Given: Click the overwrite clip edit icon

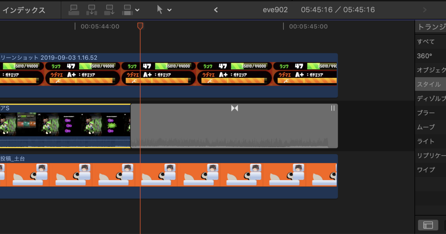Looking at the screenshot, I should (x=127, y=10).
